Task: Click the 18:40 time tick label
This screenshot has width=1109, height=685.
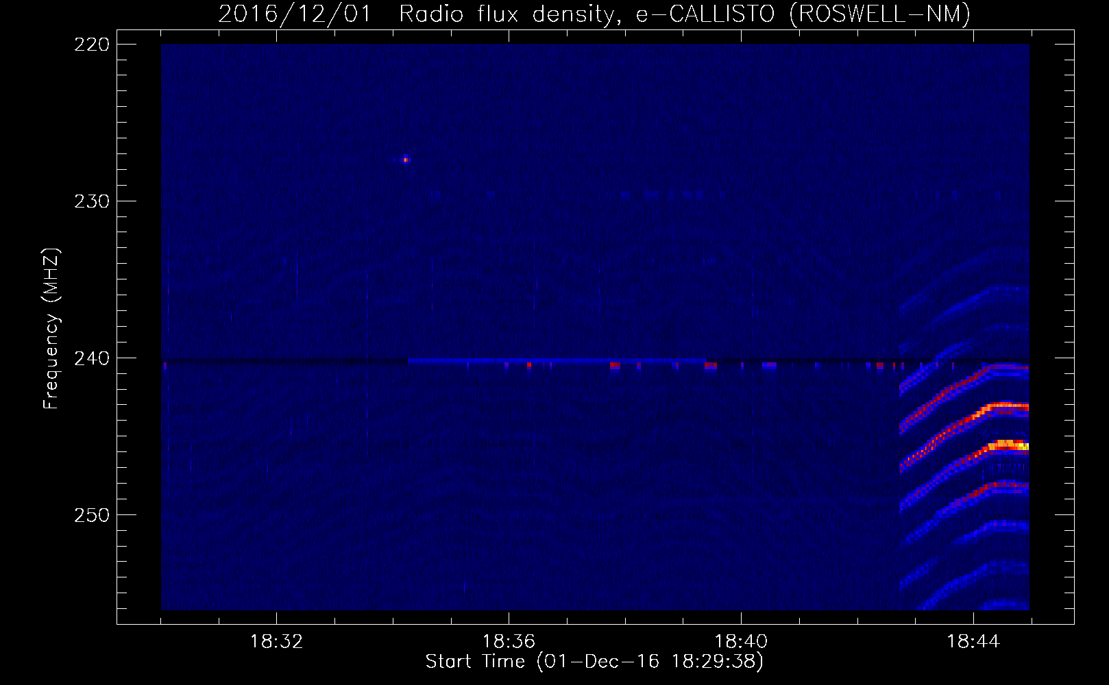Action: (x=741, y=642)
